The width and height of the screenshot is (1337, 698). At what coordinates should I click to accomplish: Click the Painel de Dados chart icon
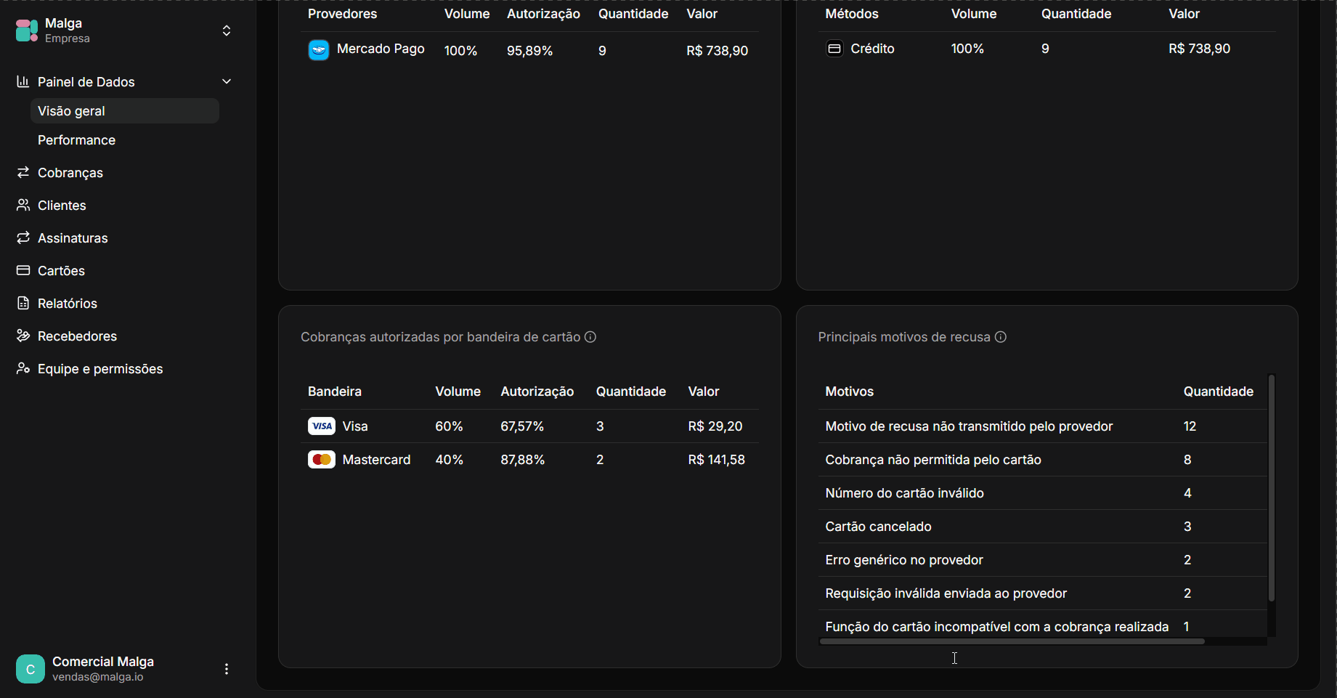tap(23, 81)
